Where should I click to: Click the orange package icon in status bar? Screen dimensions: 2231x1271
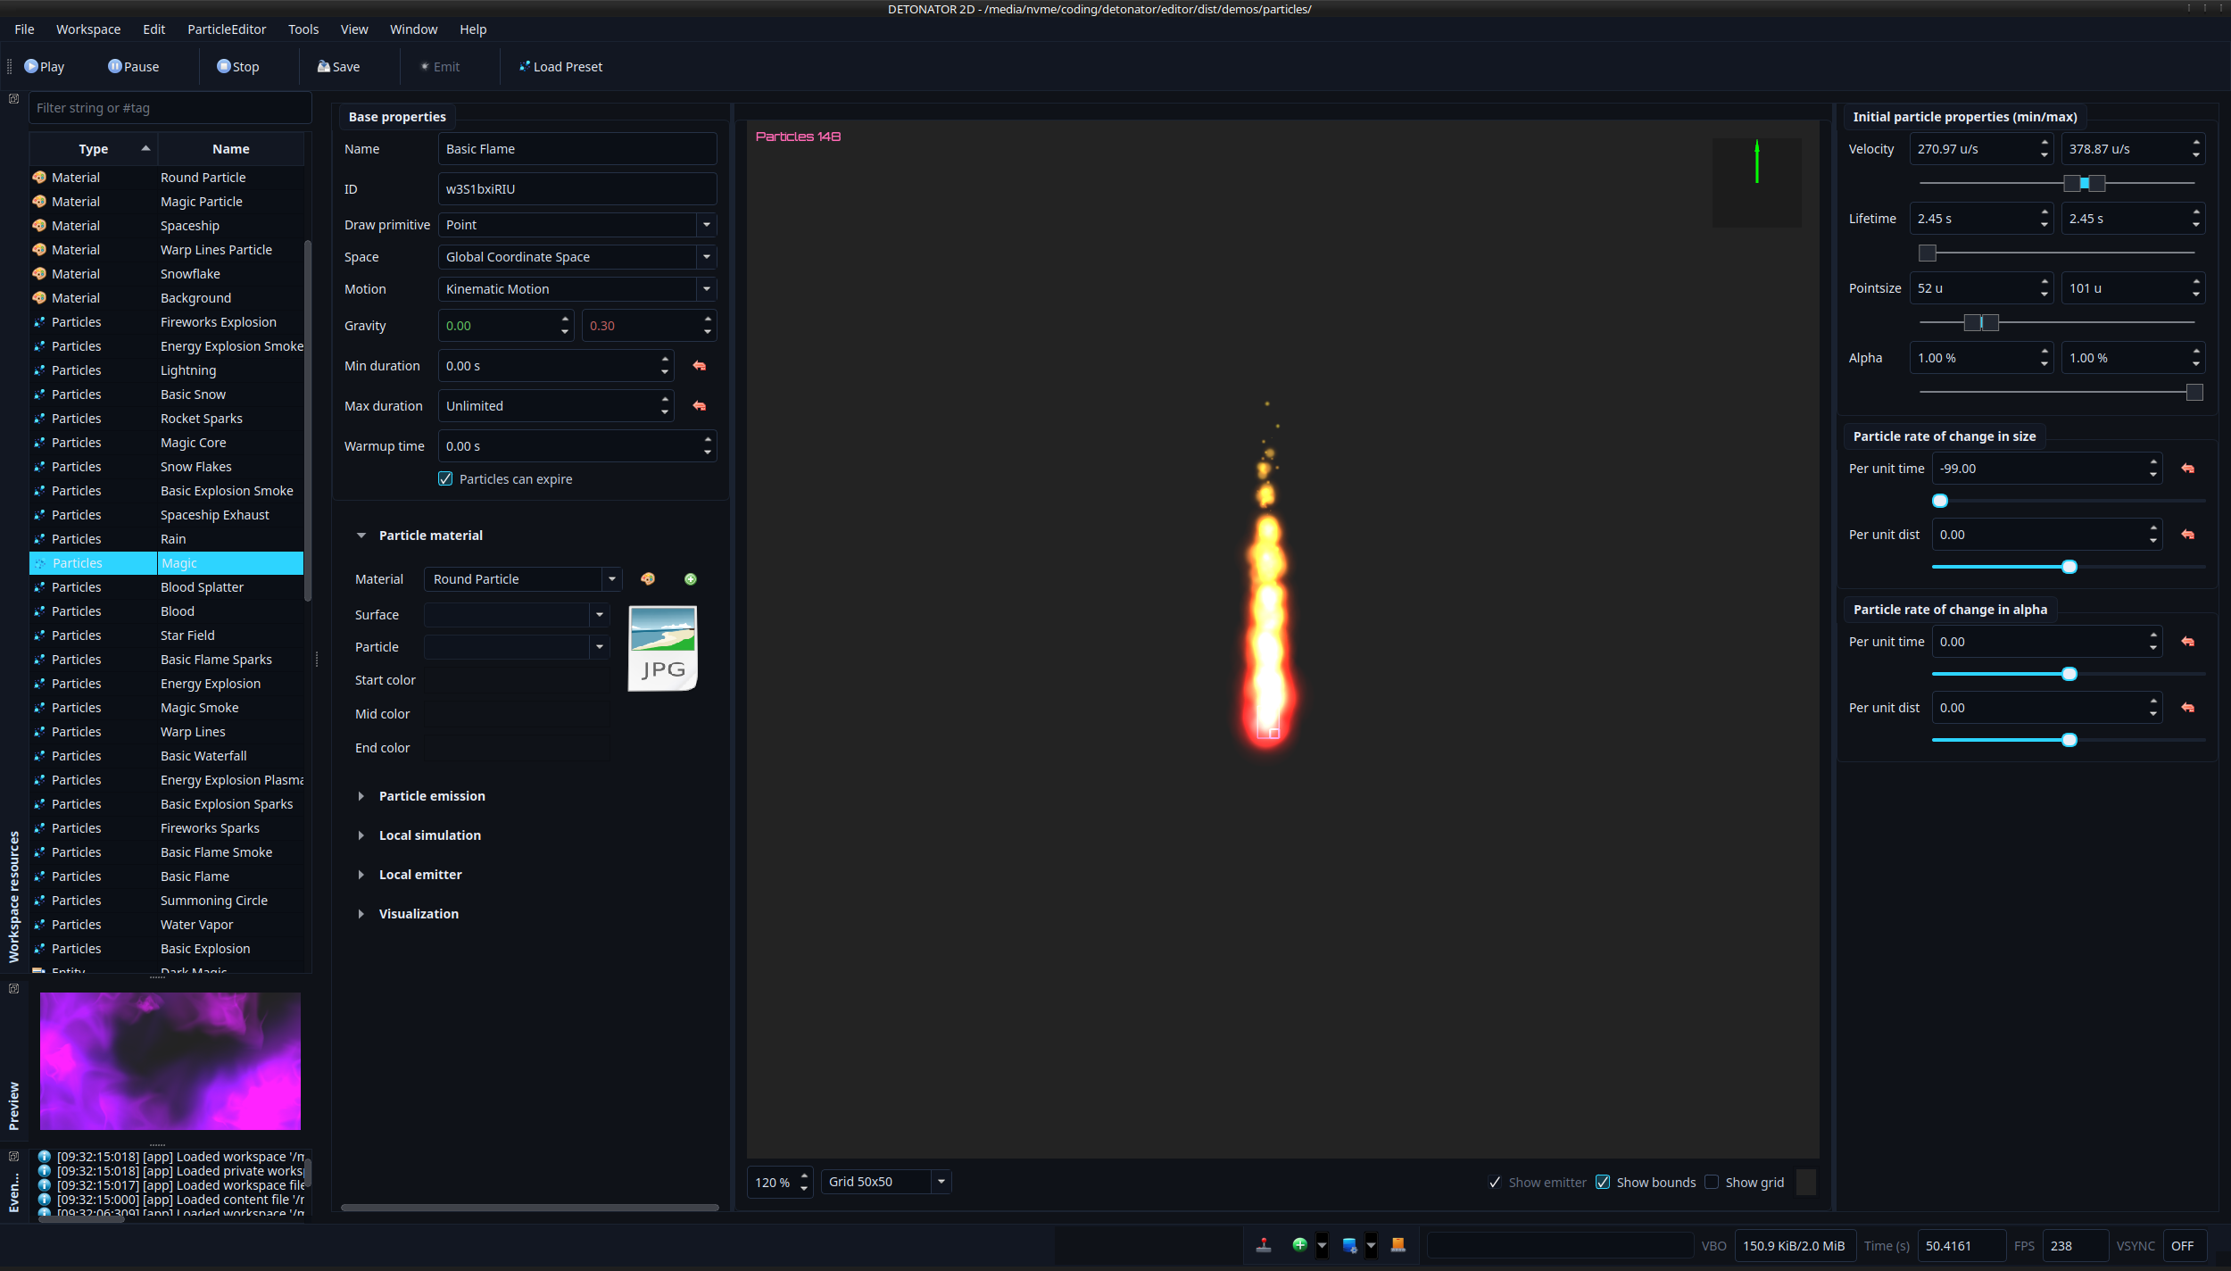pyautogui.click(x=1398, y=1245)
